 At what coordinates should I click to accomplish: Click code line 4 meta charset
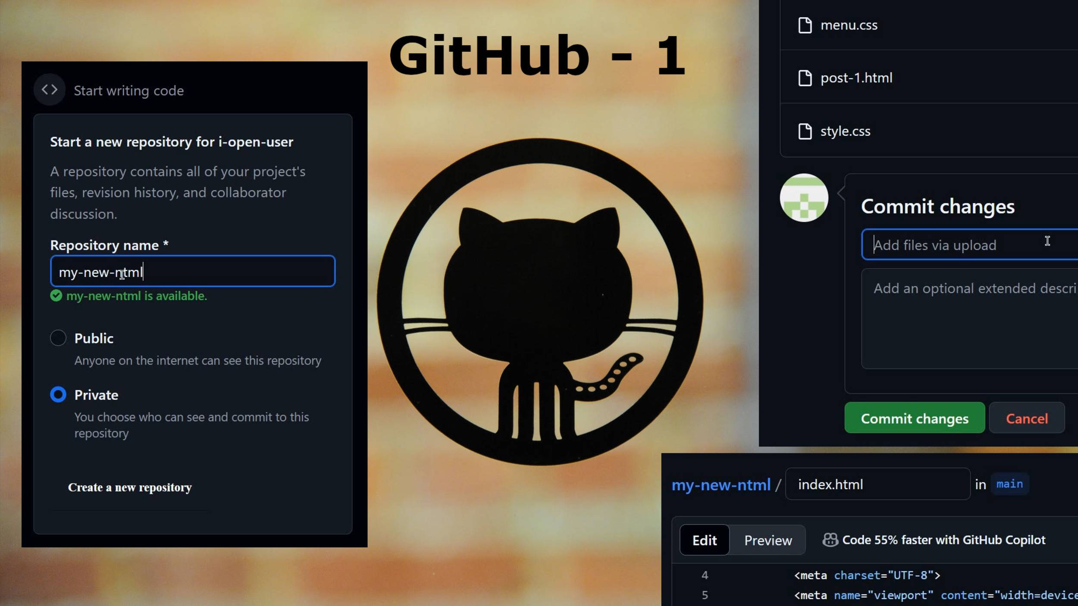(867, 575)
